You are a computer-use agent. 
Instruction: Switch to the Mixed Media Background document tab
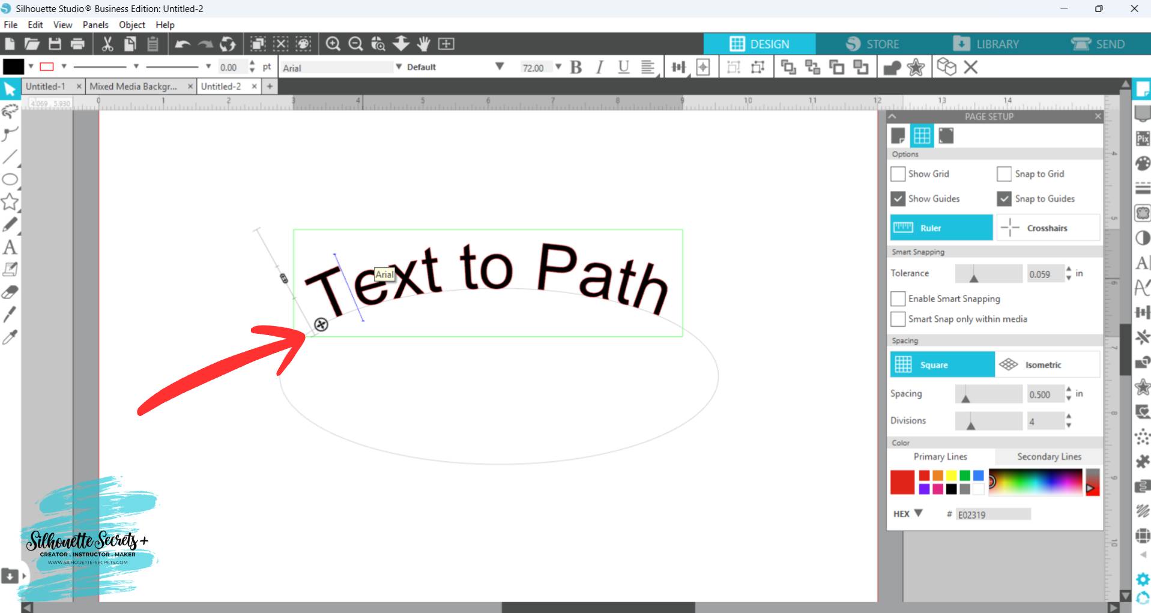tap(133, 86)
